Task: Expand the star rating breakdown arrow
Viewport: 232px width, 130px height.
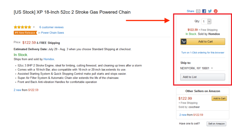Action: click(x=34, y=27)
